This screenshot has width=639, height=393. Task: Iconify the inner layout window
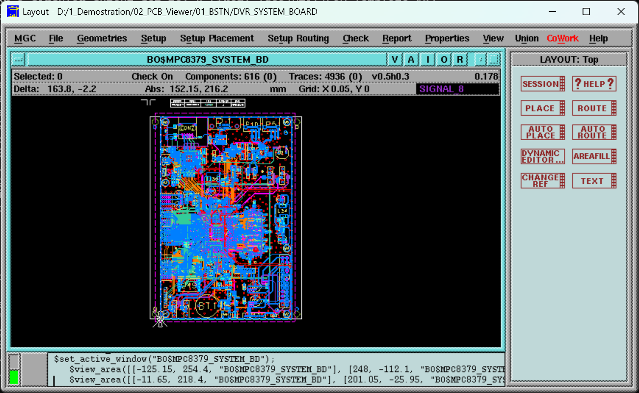(481, 60)
